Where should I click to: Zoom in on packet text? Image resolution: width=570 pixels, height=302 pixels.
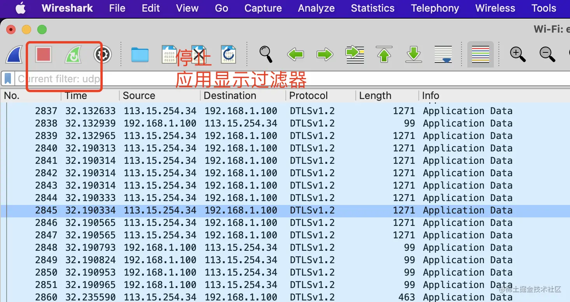[518, 54]
